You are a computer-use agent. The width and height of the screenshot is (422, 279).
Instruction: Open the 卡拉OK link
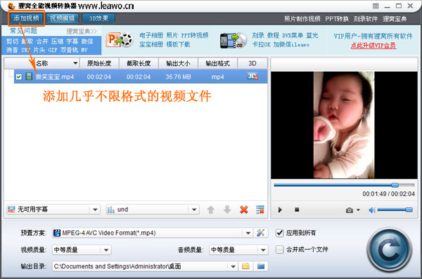[x=261, y=44]
